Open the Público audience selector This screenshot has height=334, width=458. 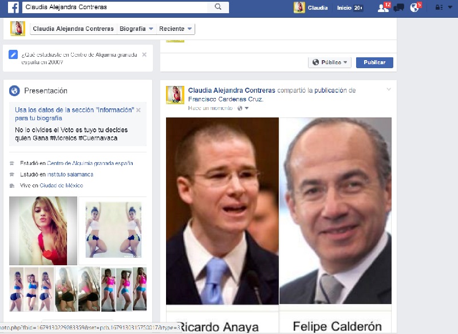330,62
